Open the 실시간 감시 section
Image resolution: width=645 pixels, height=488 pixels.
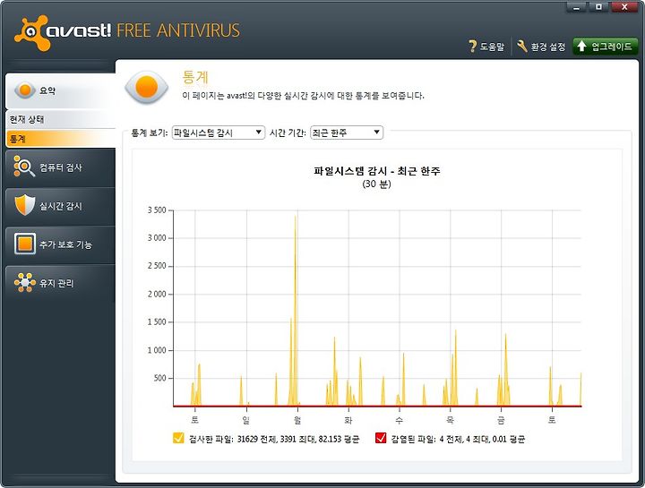[x=61, y=206]
